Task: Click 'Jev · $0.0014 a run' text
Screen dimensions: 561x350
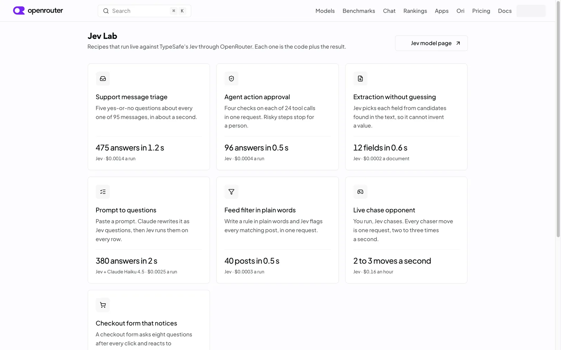Action: pyautogui.click(x=115, y=159)
